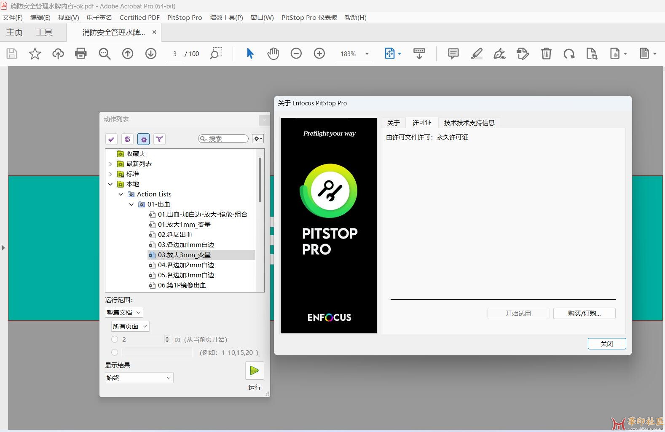
Task: Collapse the 01-出血 folder
Action: (x=131, y=204)
